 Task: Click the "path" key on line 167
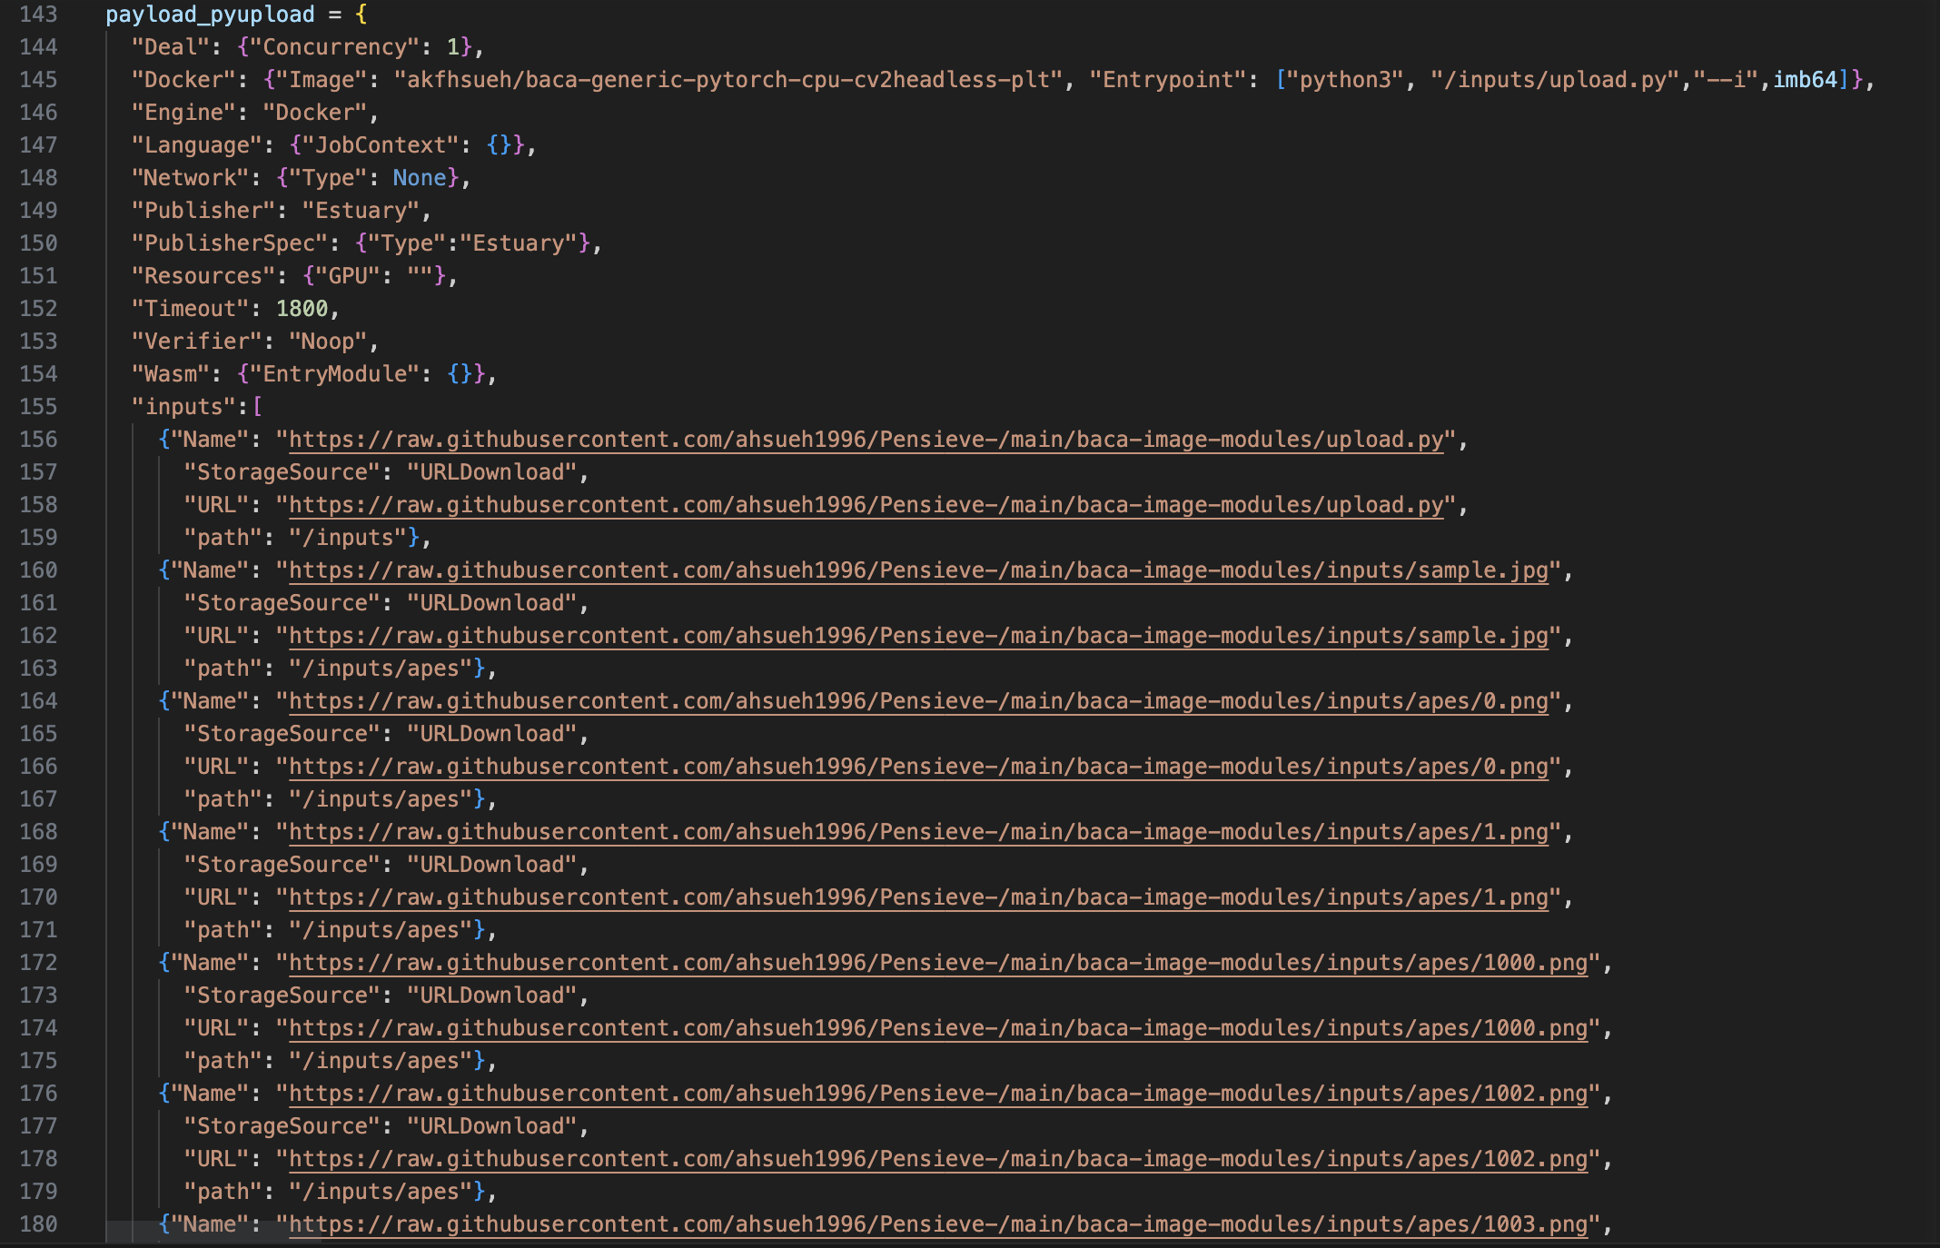click(223, 799)
